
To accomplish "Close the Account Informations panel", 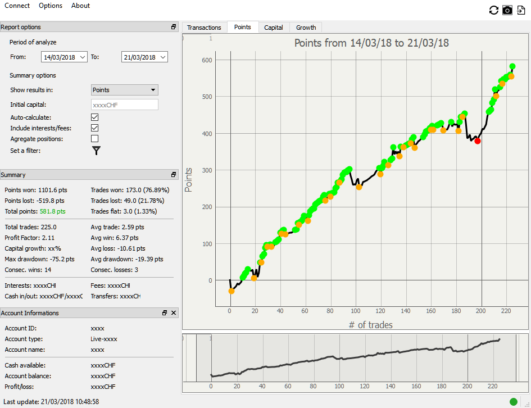I will click(174, 313).
